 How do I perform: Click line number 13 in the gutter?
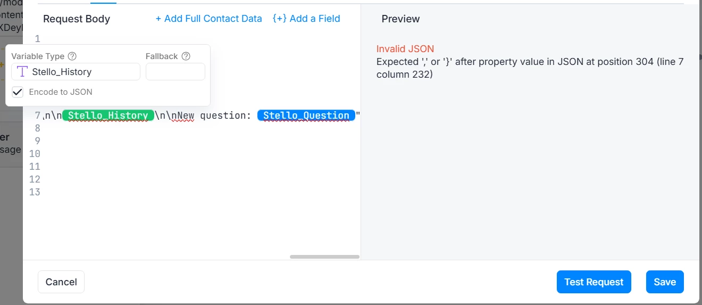(x=35, y=192)
